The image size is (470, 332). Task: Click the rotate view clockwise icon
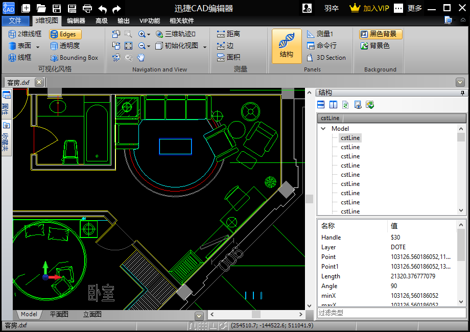point(116,45)
